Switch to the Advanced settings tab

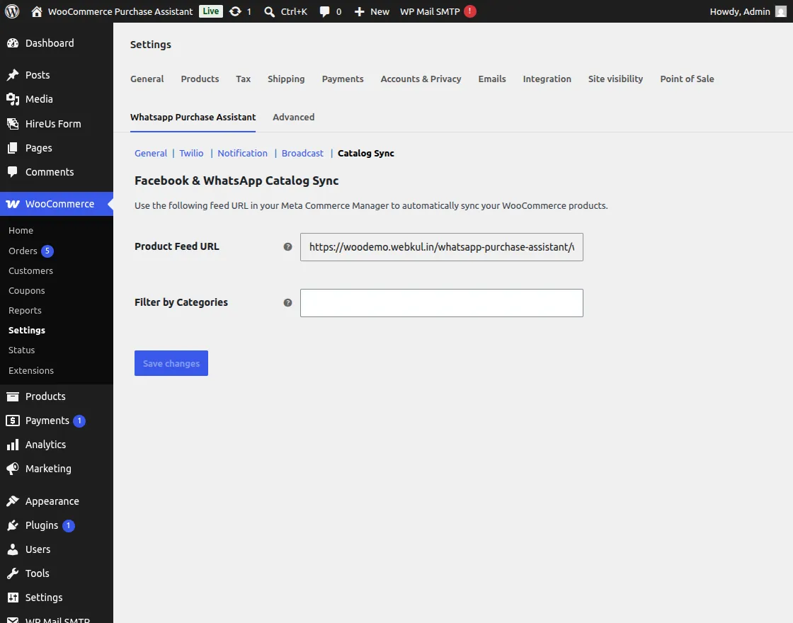[x=293, y=118]
